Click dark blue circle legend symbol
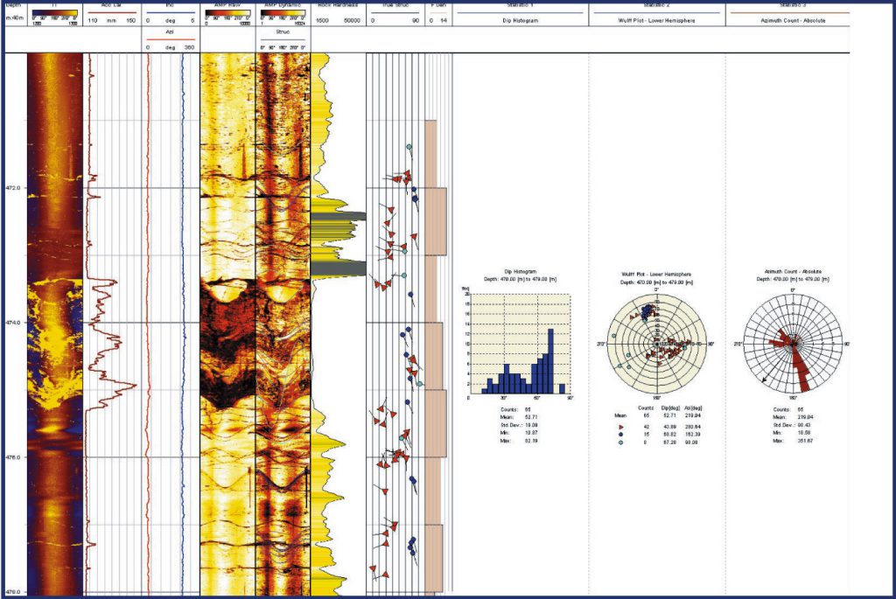 click(620, 434)
